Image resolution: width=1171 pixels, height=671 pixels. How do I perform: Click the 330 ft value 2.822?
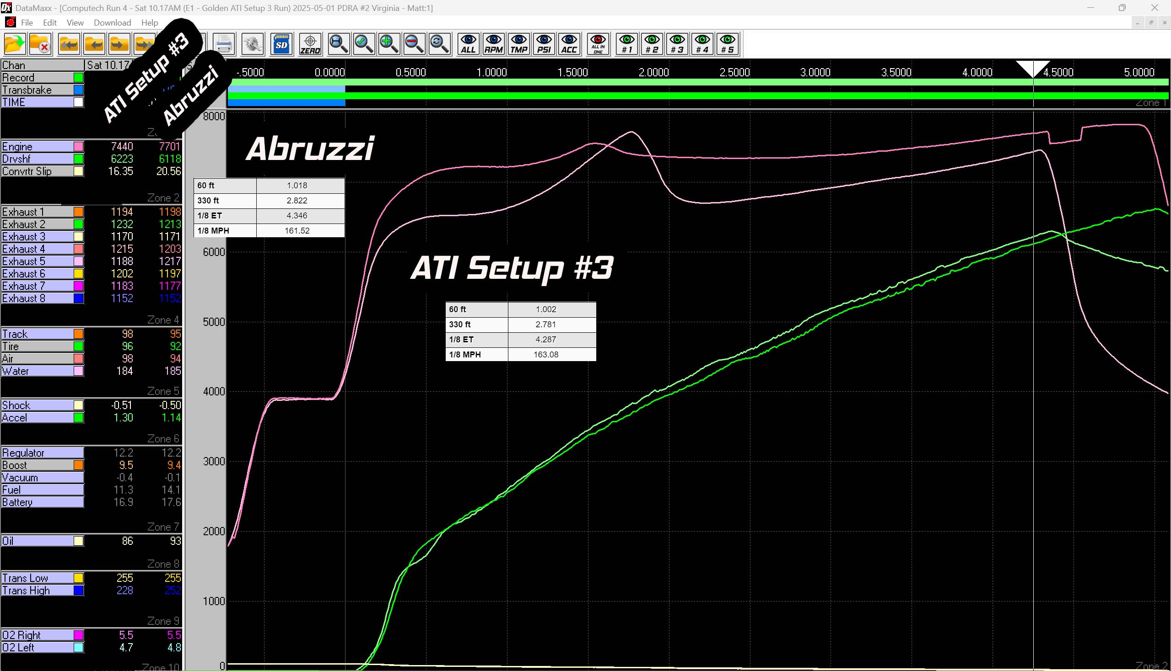tap(297, 201)
